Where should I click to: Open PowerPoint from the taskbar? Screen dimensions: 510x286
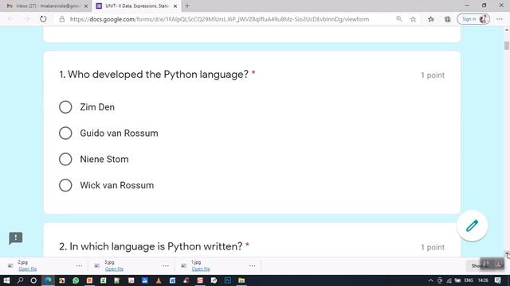click(90, 280)
